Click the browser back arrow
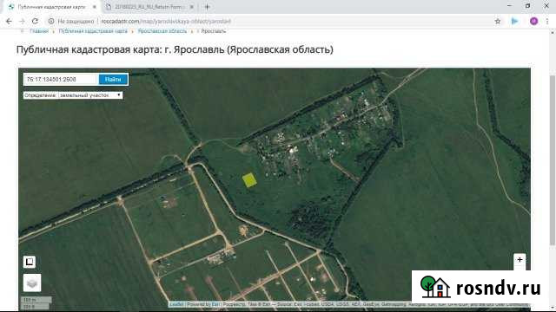Viewport: 556px width, 312px height. pyautogui.click(x=9, y=21)
